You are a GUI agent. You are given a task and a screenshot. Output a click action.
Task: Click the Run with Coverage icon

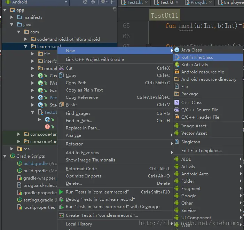[61, 207]
